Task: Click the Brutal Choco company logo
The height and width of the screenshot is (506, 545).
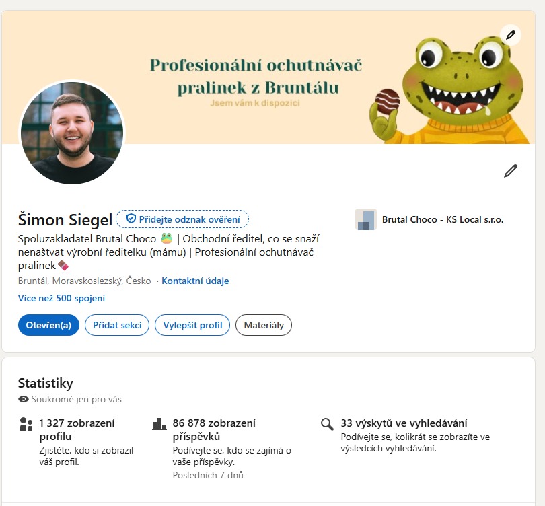Action: point(365,220)
